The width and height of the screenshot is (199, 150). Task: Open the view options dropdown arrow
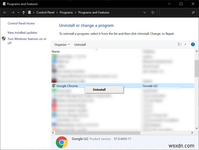point(185,44)
